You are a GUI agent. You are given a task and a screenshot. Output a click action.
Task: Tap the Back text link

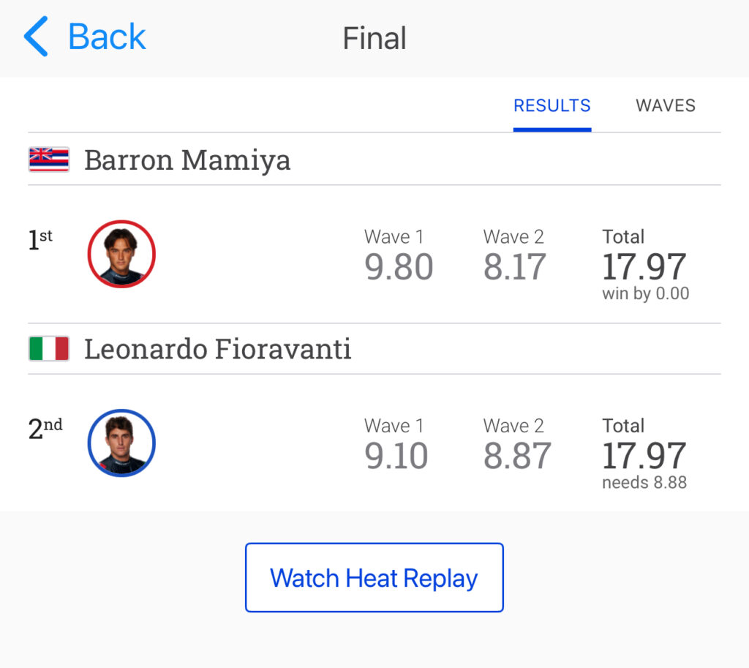(107, 38)
